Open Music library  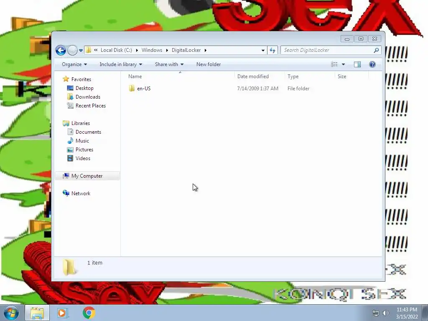click(x=82, y=141)
